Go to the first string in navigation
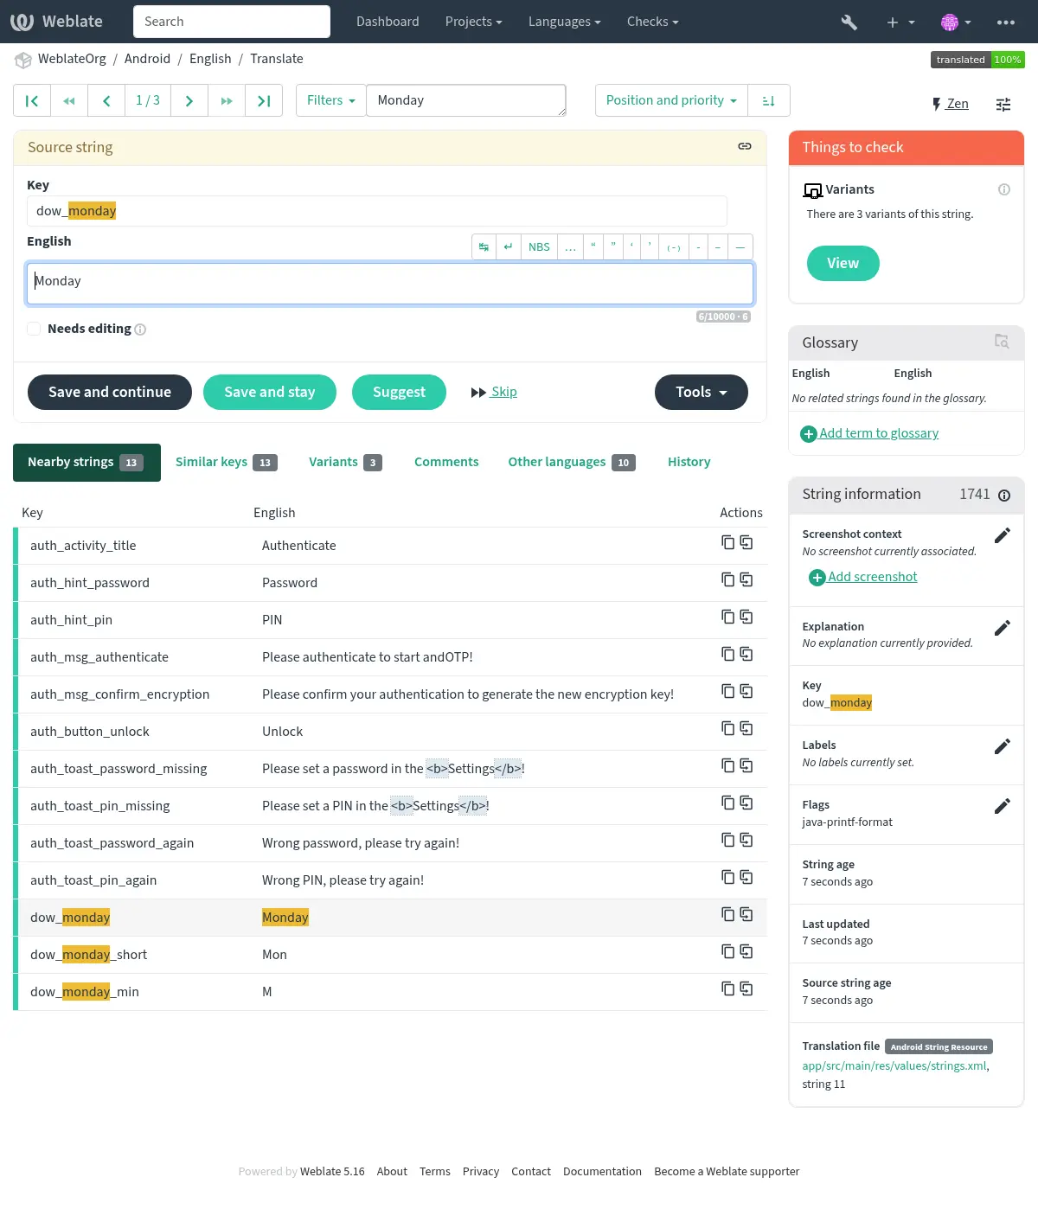Screen dimensions: 1038x1222 click(x=32, y=100)
